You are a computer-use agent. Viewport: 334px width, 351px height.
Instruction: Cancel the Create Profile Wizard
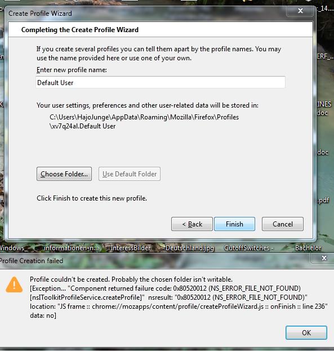283,224
